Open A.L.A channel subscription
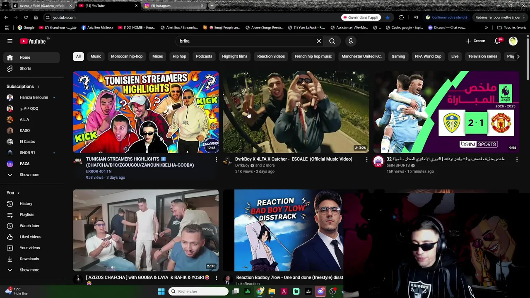The height and width of the screenshot is (298, 530). pos(31,120)
